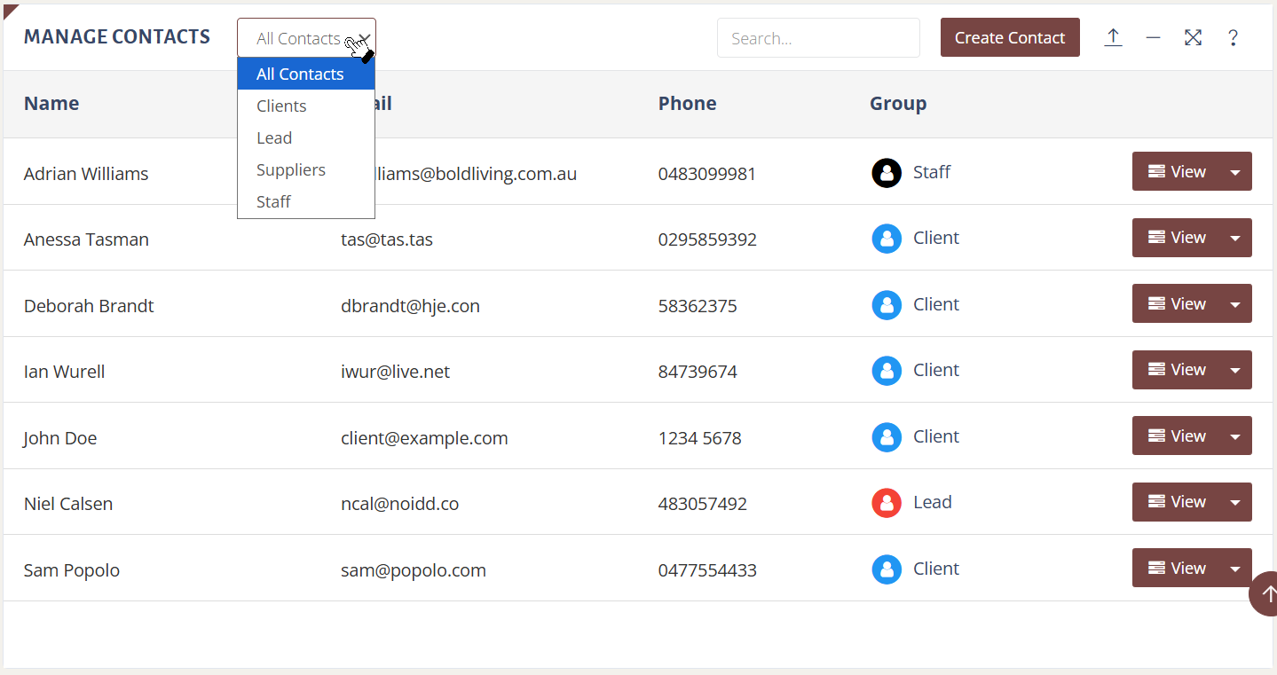This screenshot has width=1277, height=675.
Task: Expand Niel Calsen's View action dropdown
Action: 1235,502
